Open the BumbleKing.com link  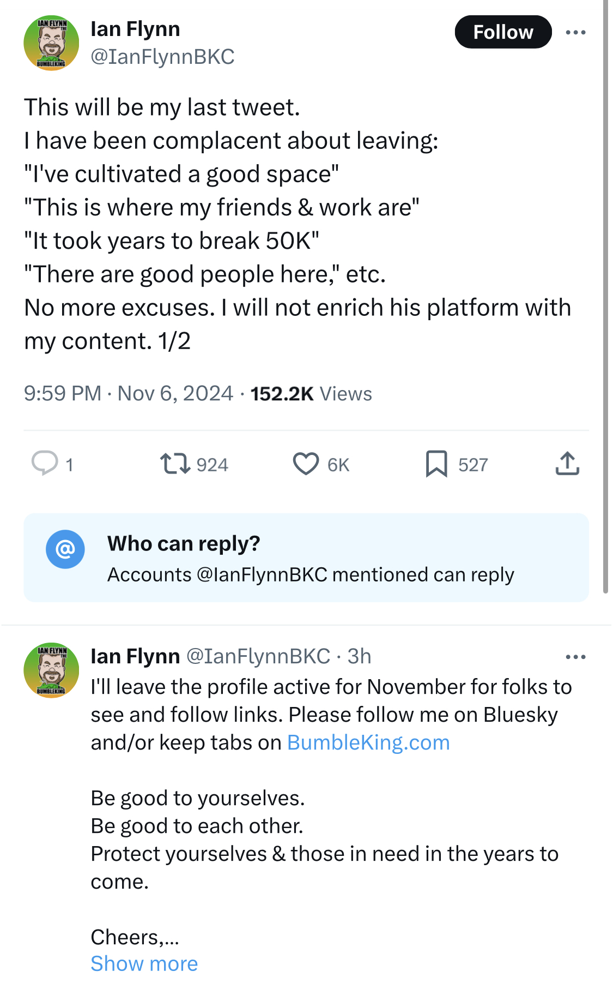(x=368, y=742)
